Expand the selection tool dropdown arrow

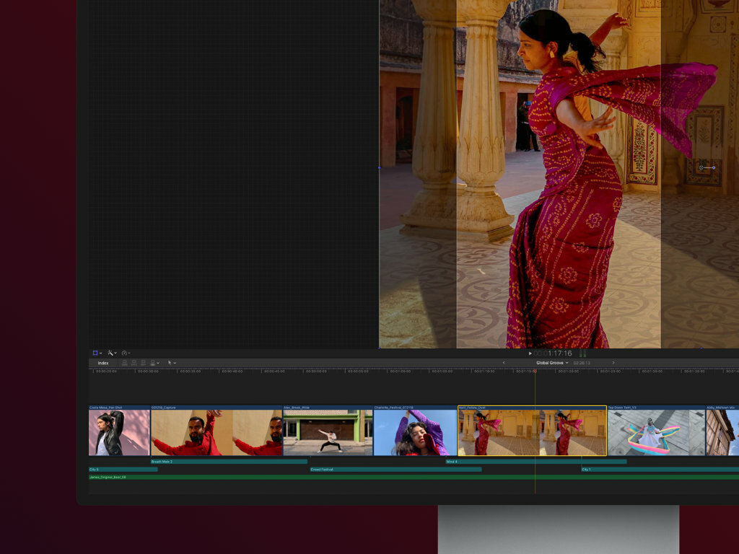(x=175, y=363)
